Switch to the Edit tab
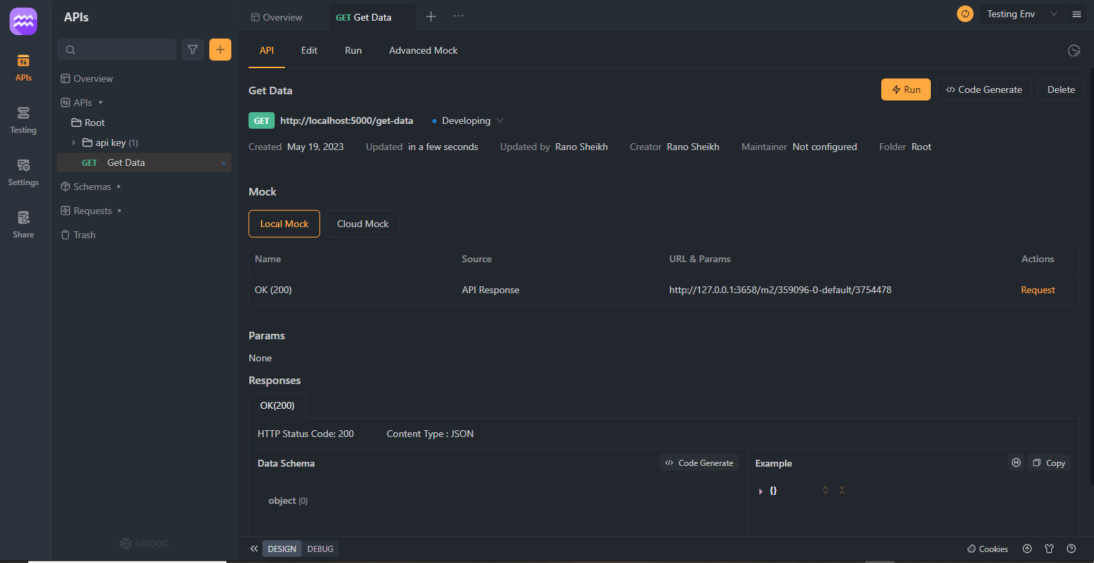This screenshot has width=1094, height=563. [309, 50]
